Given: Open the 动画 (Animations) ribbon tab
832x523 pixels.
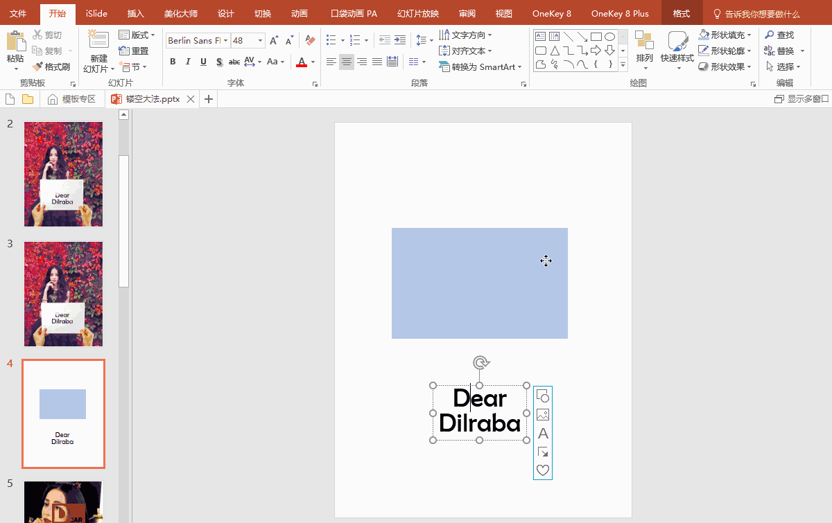Looking at the screenshot, I should pyautogui.click(x=300, y=14).
